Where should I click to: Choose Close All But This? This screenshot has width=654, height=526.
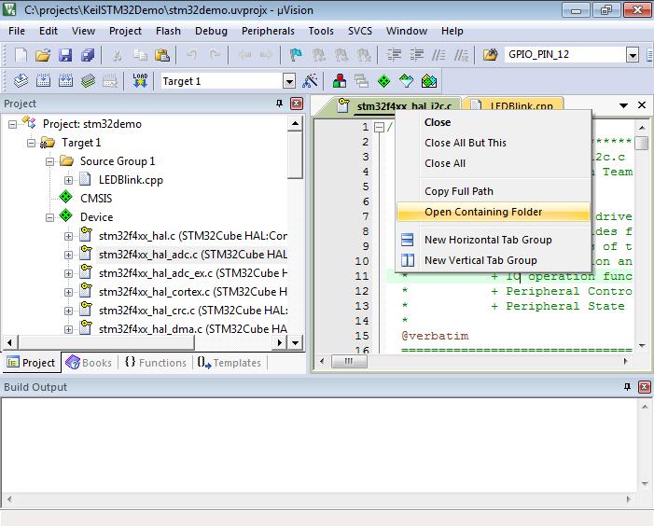point(465,143)
